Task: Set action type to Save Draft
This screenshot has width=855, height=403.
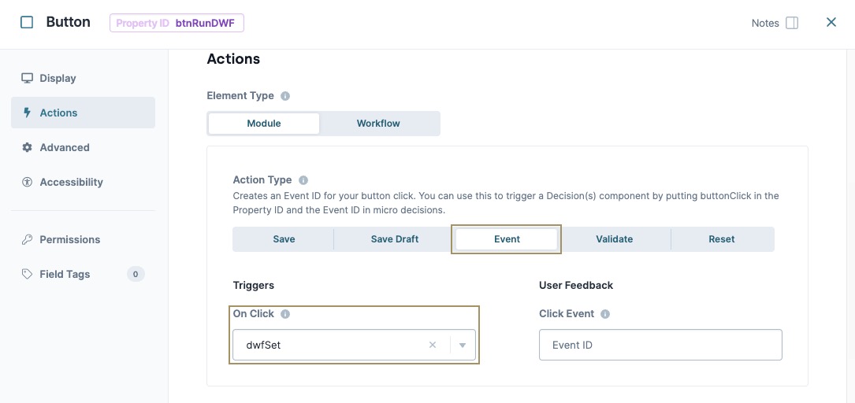Action: point(395,239)
